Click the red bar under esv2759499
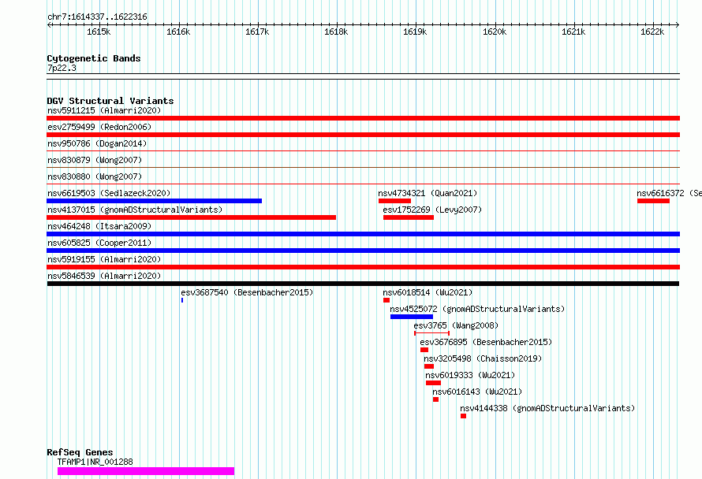The width and height of the screenshot is (702, 479). 363,135
